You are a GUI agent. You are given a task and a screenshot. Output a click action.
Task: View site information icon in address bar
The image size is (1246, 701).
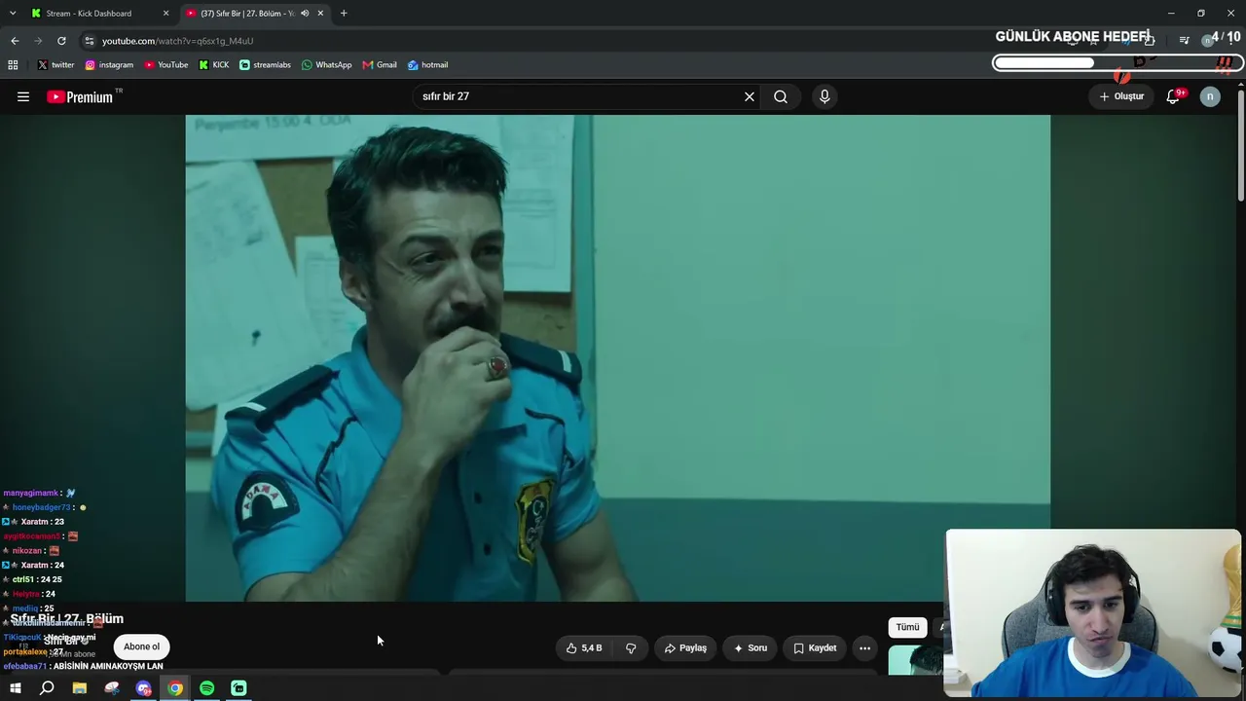[90, 41]
